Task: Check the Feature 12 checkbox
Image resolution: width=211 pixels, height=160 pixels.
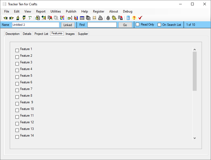Action: (x=17, y=124)
